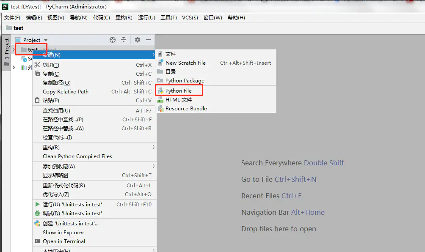Click the scratch file icon in submenu

160,63
